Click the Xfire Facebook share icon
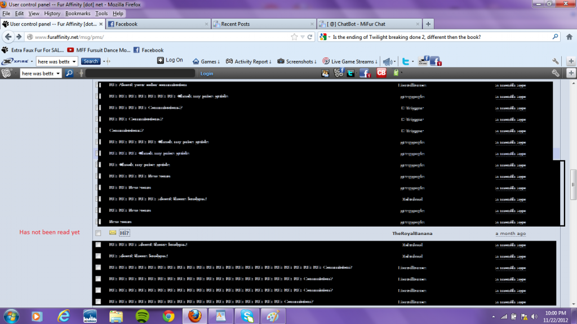 point(424,61)
